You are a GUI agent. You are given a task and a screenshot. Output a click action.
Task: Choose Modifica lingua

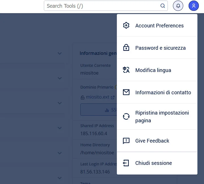(x=157, y=70)
